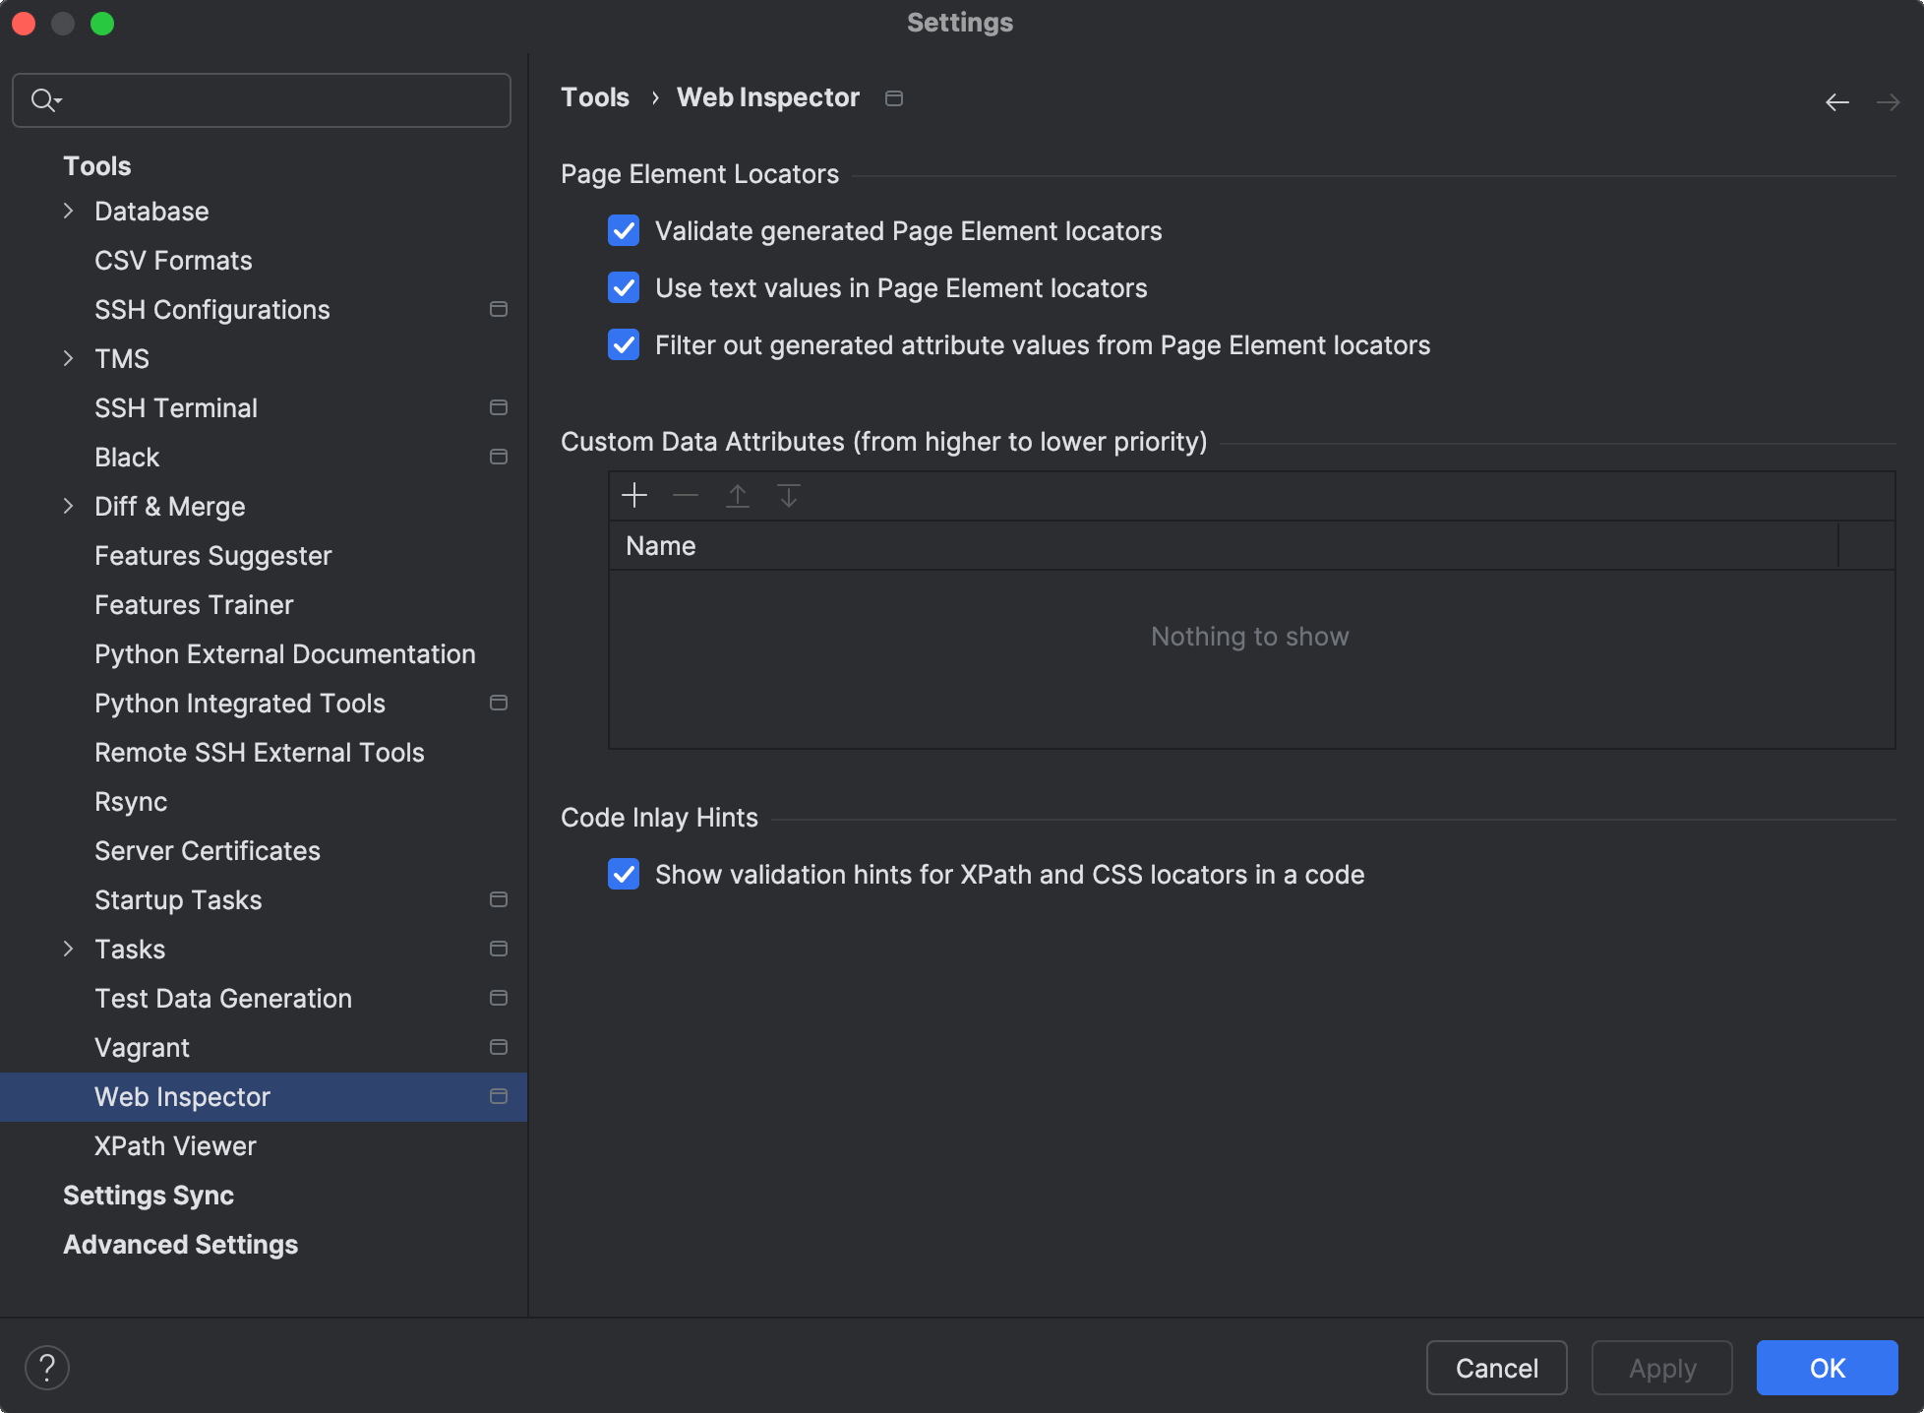Click the Forward navigation arrow
The width and height of the screenshot is (1924, 1413).
coord(1888,102)
